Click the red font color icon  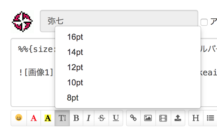[34, 118]
